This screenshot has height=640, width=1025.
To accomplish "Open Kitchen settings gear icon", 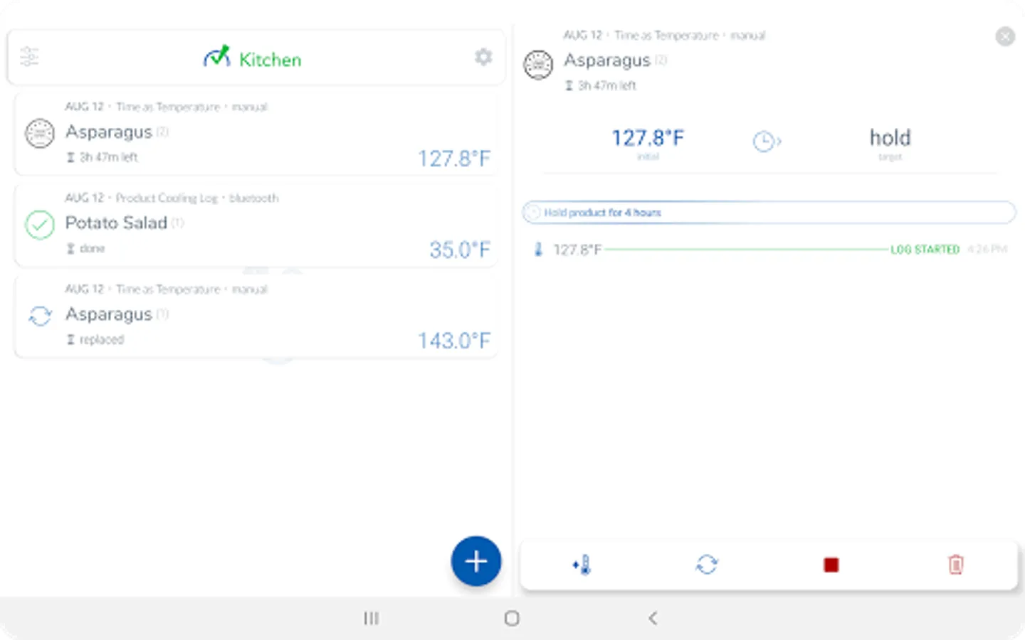I will tap(484, 56).
